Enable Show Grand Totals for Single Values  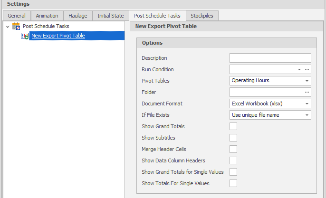point(233,172)
